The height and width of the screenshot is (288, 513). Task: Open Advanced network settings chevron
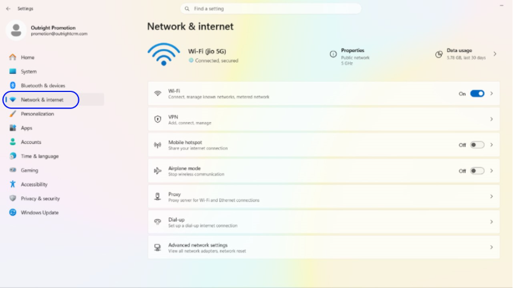point(492,247)
